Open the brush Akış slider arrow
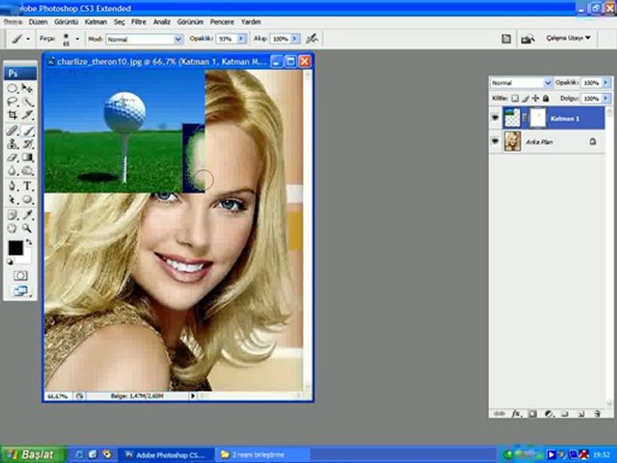The height and width of the screenshot is (463, 617). (295, 39)
